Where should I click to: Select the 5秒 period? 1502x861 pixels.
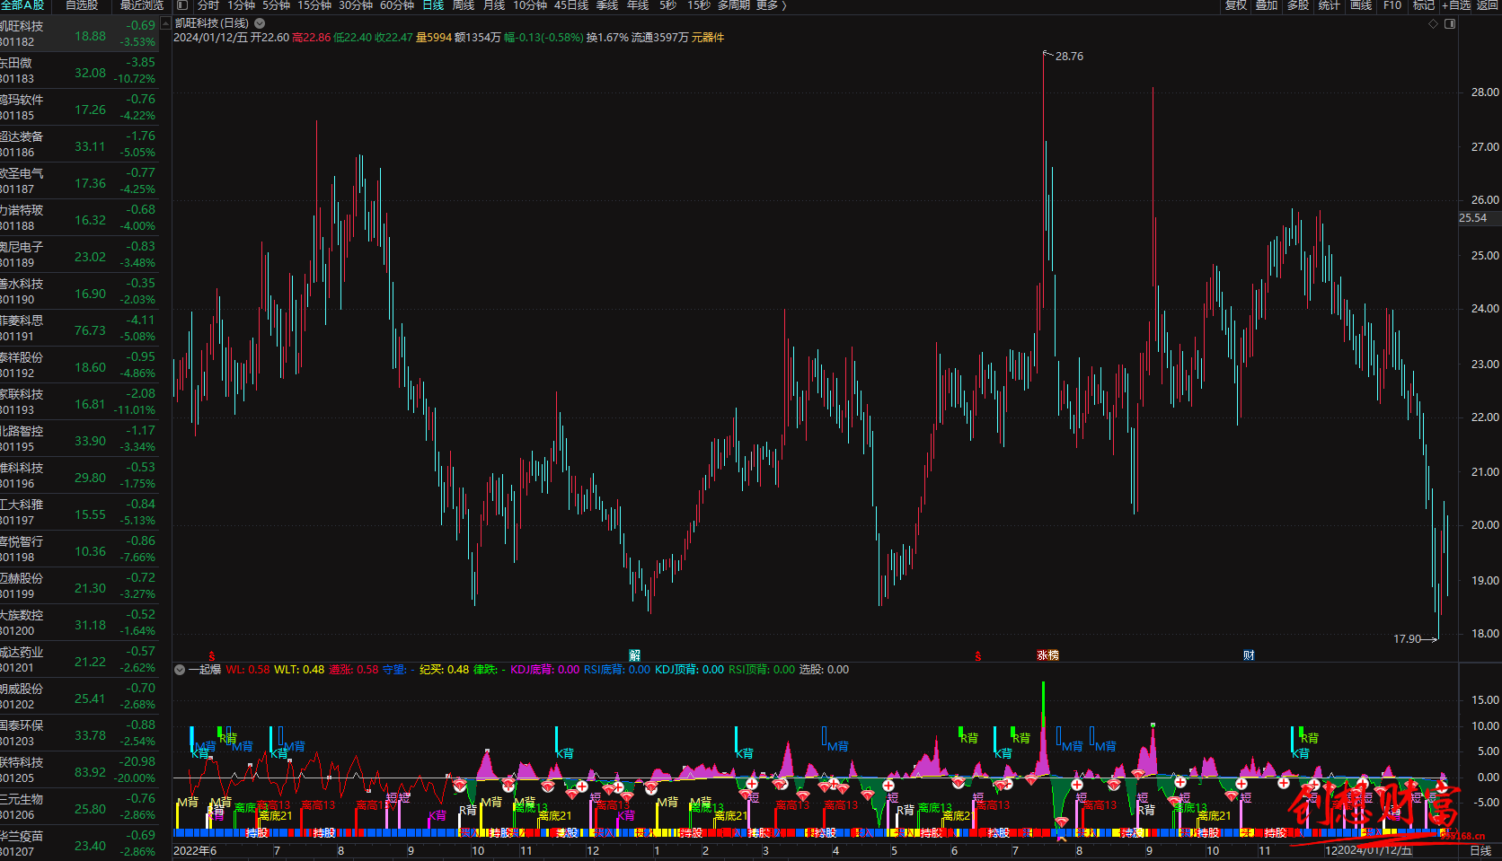[x=667, y=5]
